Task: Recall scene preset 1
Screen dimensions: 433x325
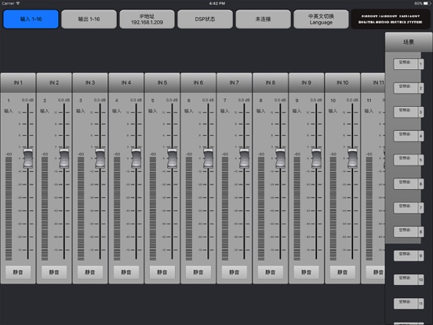Action: click(x=409, y=64)
